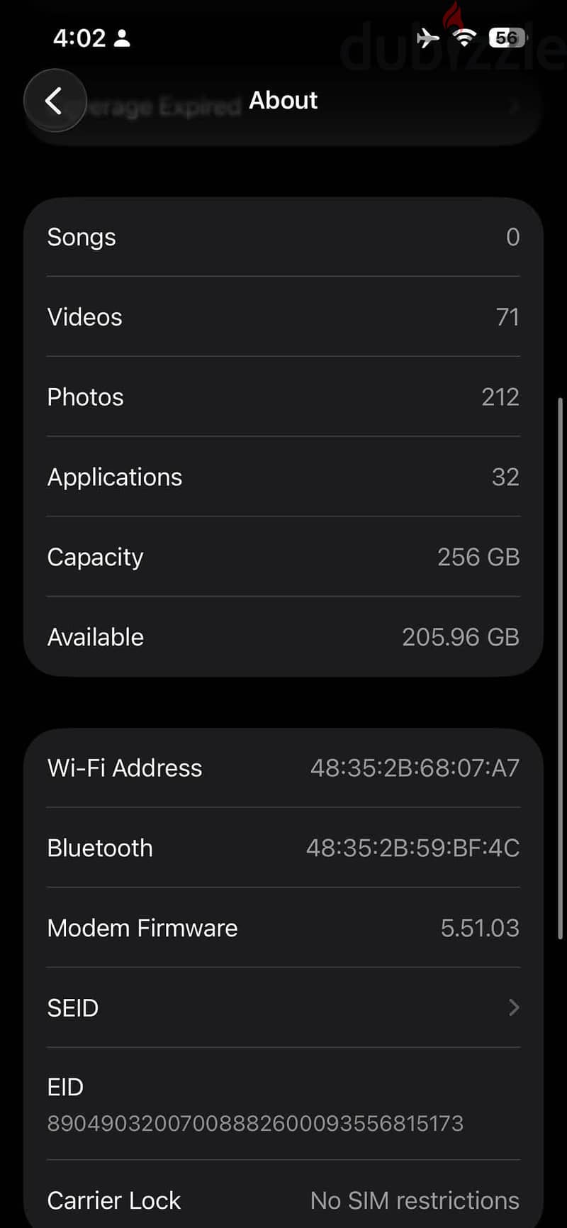The width and height of the screenshot is (567, 1228).
Task: Tap the Capacity 256 GB row
Action: click(283, 557)
